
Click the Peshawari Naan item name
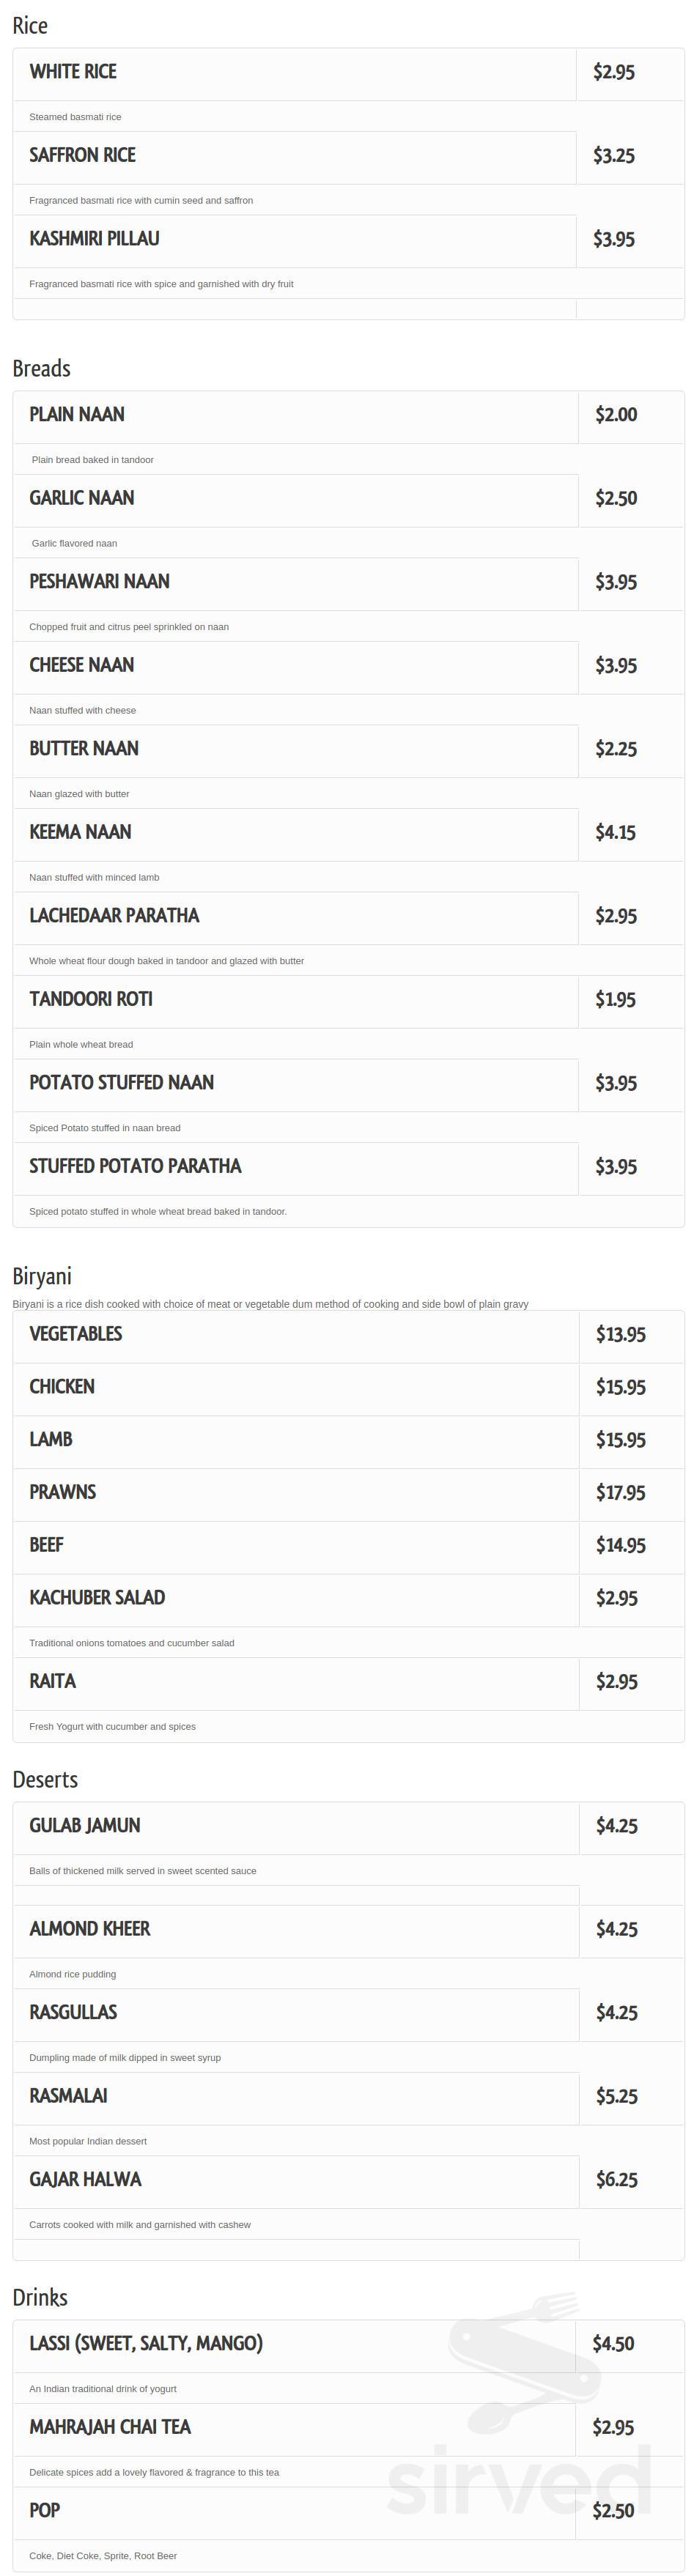pyautogui.click(x=99, y=581)
